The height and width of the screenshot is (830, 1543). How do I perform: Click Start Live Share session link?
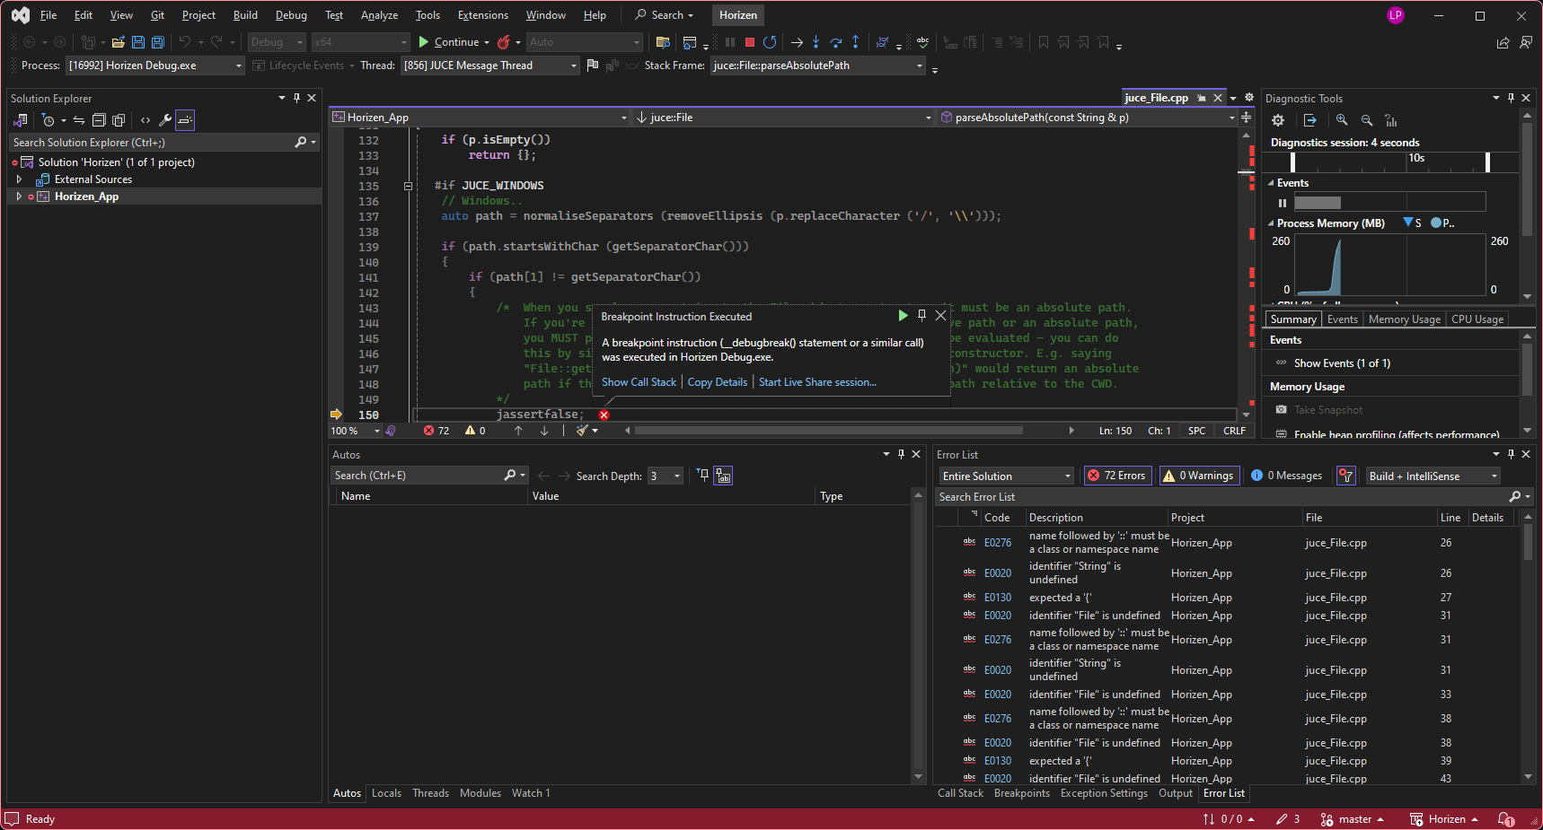click(817, 382)
